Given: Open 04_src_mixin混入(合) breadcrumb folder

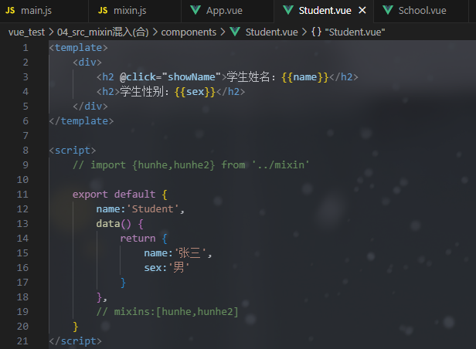Looking at the screenshot, I should (103, 32).
